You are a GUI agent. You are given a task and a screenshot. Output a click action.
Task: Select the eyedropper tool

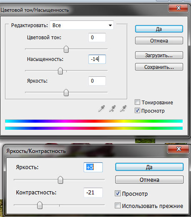click(x=101, y=108)
